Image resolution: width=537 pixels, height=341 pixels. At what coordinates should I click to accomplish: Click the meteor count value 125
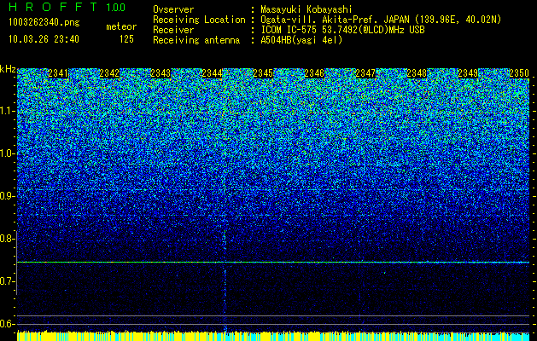126,39
